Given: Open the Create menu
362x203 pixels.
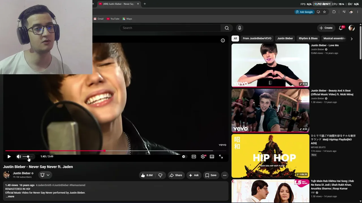Looking at the screenshot, I should pyautogui.click(x=326, y=28).
